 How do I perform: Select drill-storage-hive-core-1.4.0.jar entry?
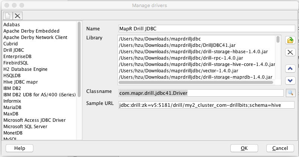(197, 64)
